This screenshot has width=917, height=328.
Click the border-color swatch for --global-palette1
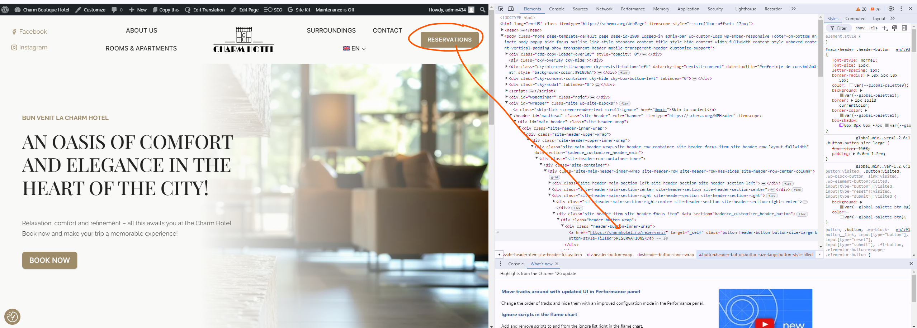pyautogui.click(x=842, y=115)
